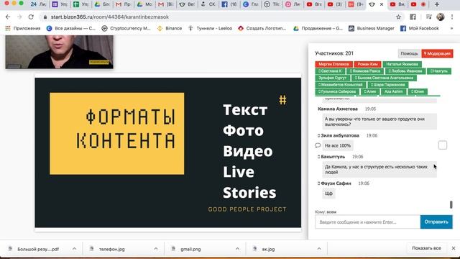The image size is (460, 259).
Task: Tick the checkbox next to Зиля акбулатова's message
Action: coord(443,145)
